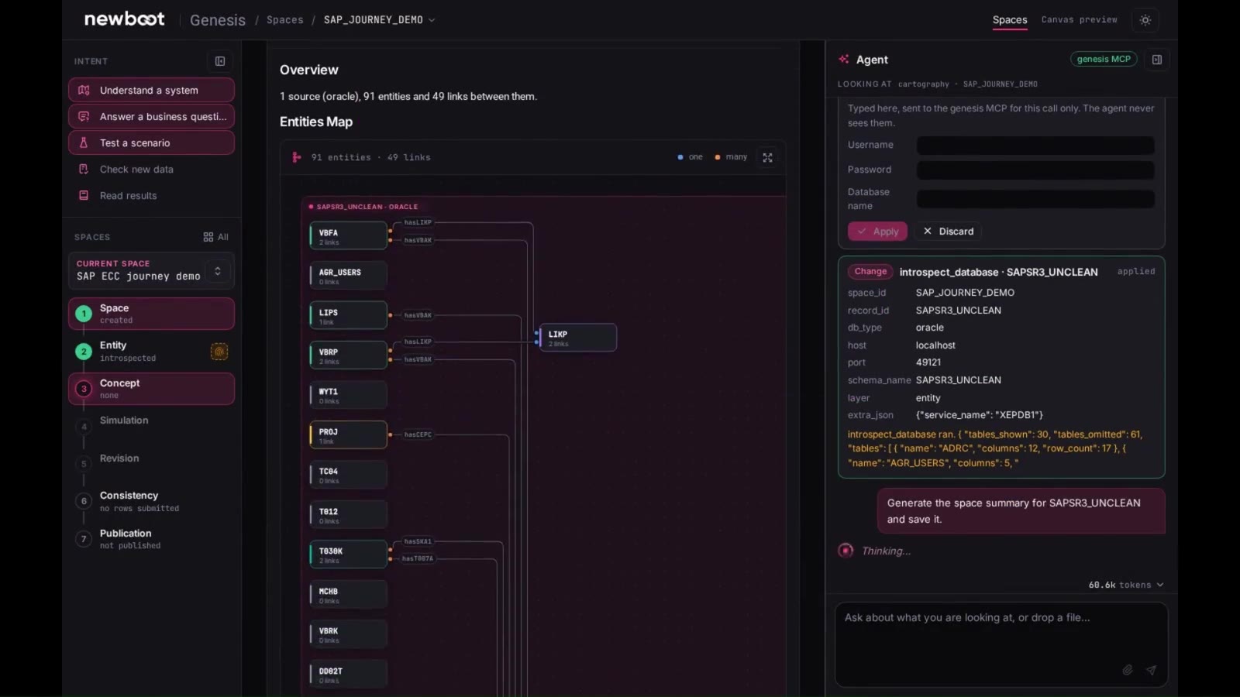Expand the Entities Map to fullscreen

(x=767, y=157)
